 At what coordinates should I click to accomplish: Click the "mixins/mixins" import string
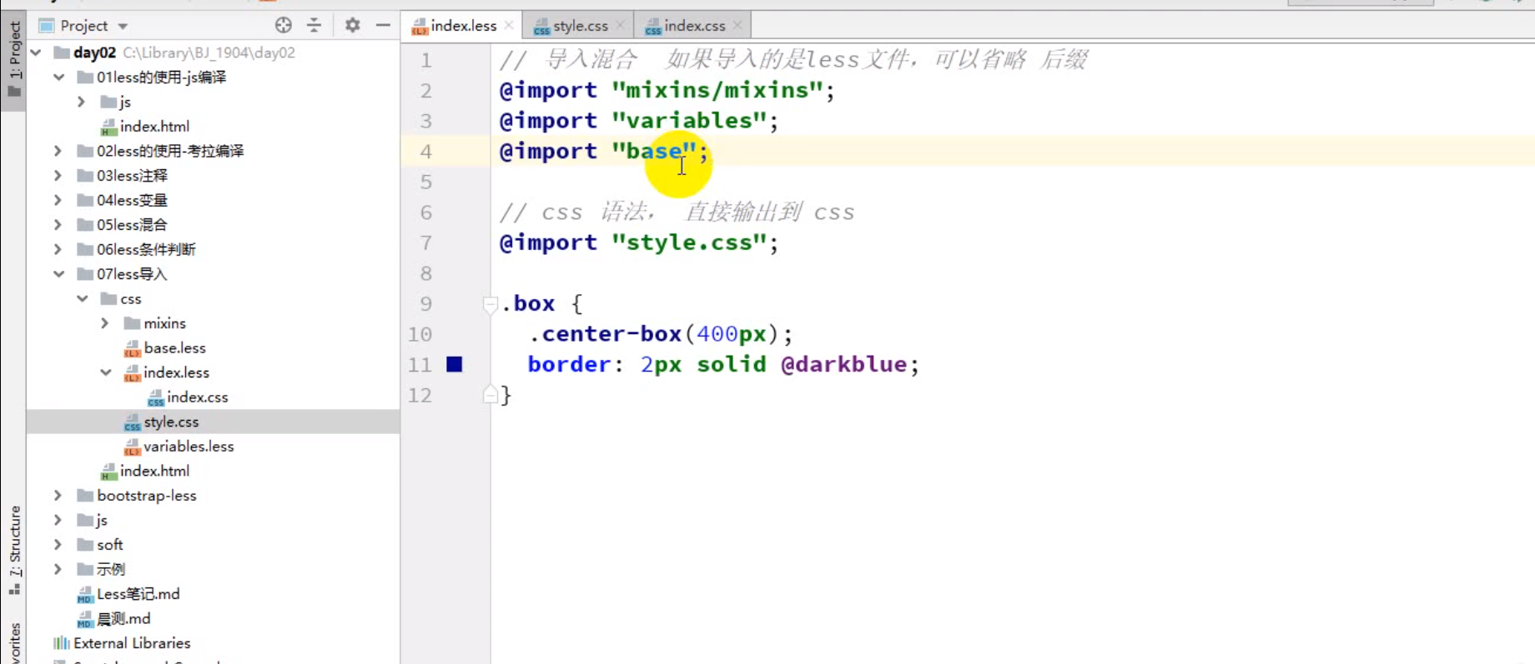pos(717,90)
